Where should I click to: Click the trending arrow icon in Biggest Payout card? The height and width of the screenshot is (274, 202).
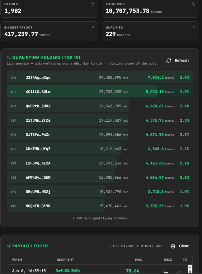pos(92,27)
